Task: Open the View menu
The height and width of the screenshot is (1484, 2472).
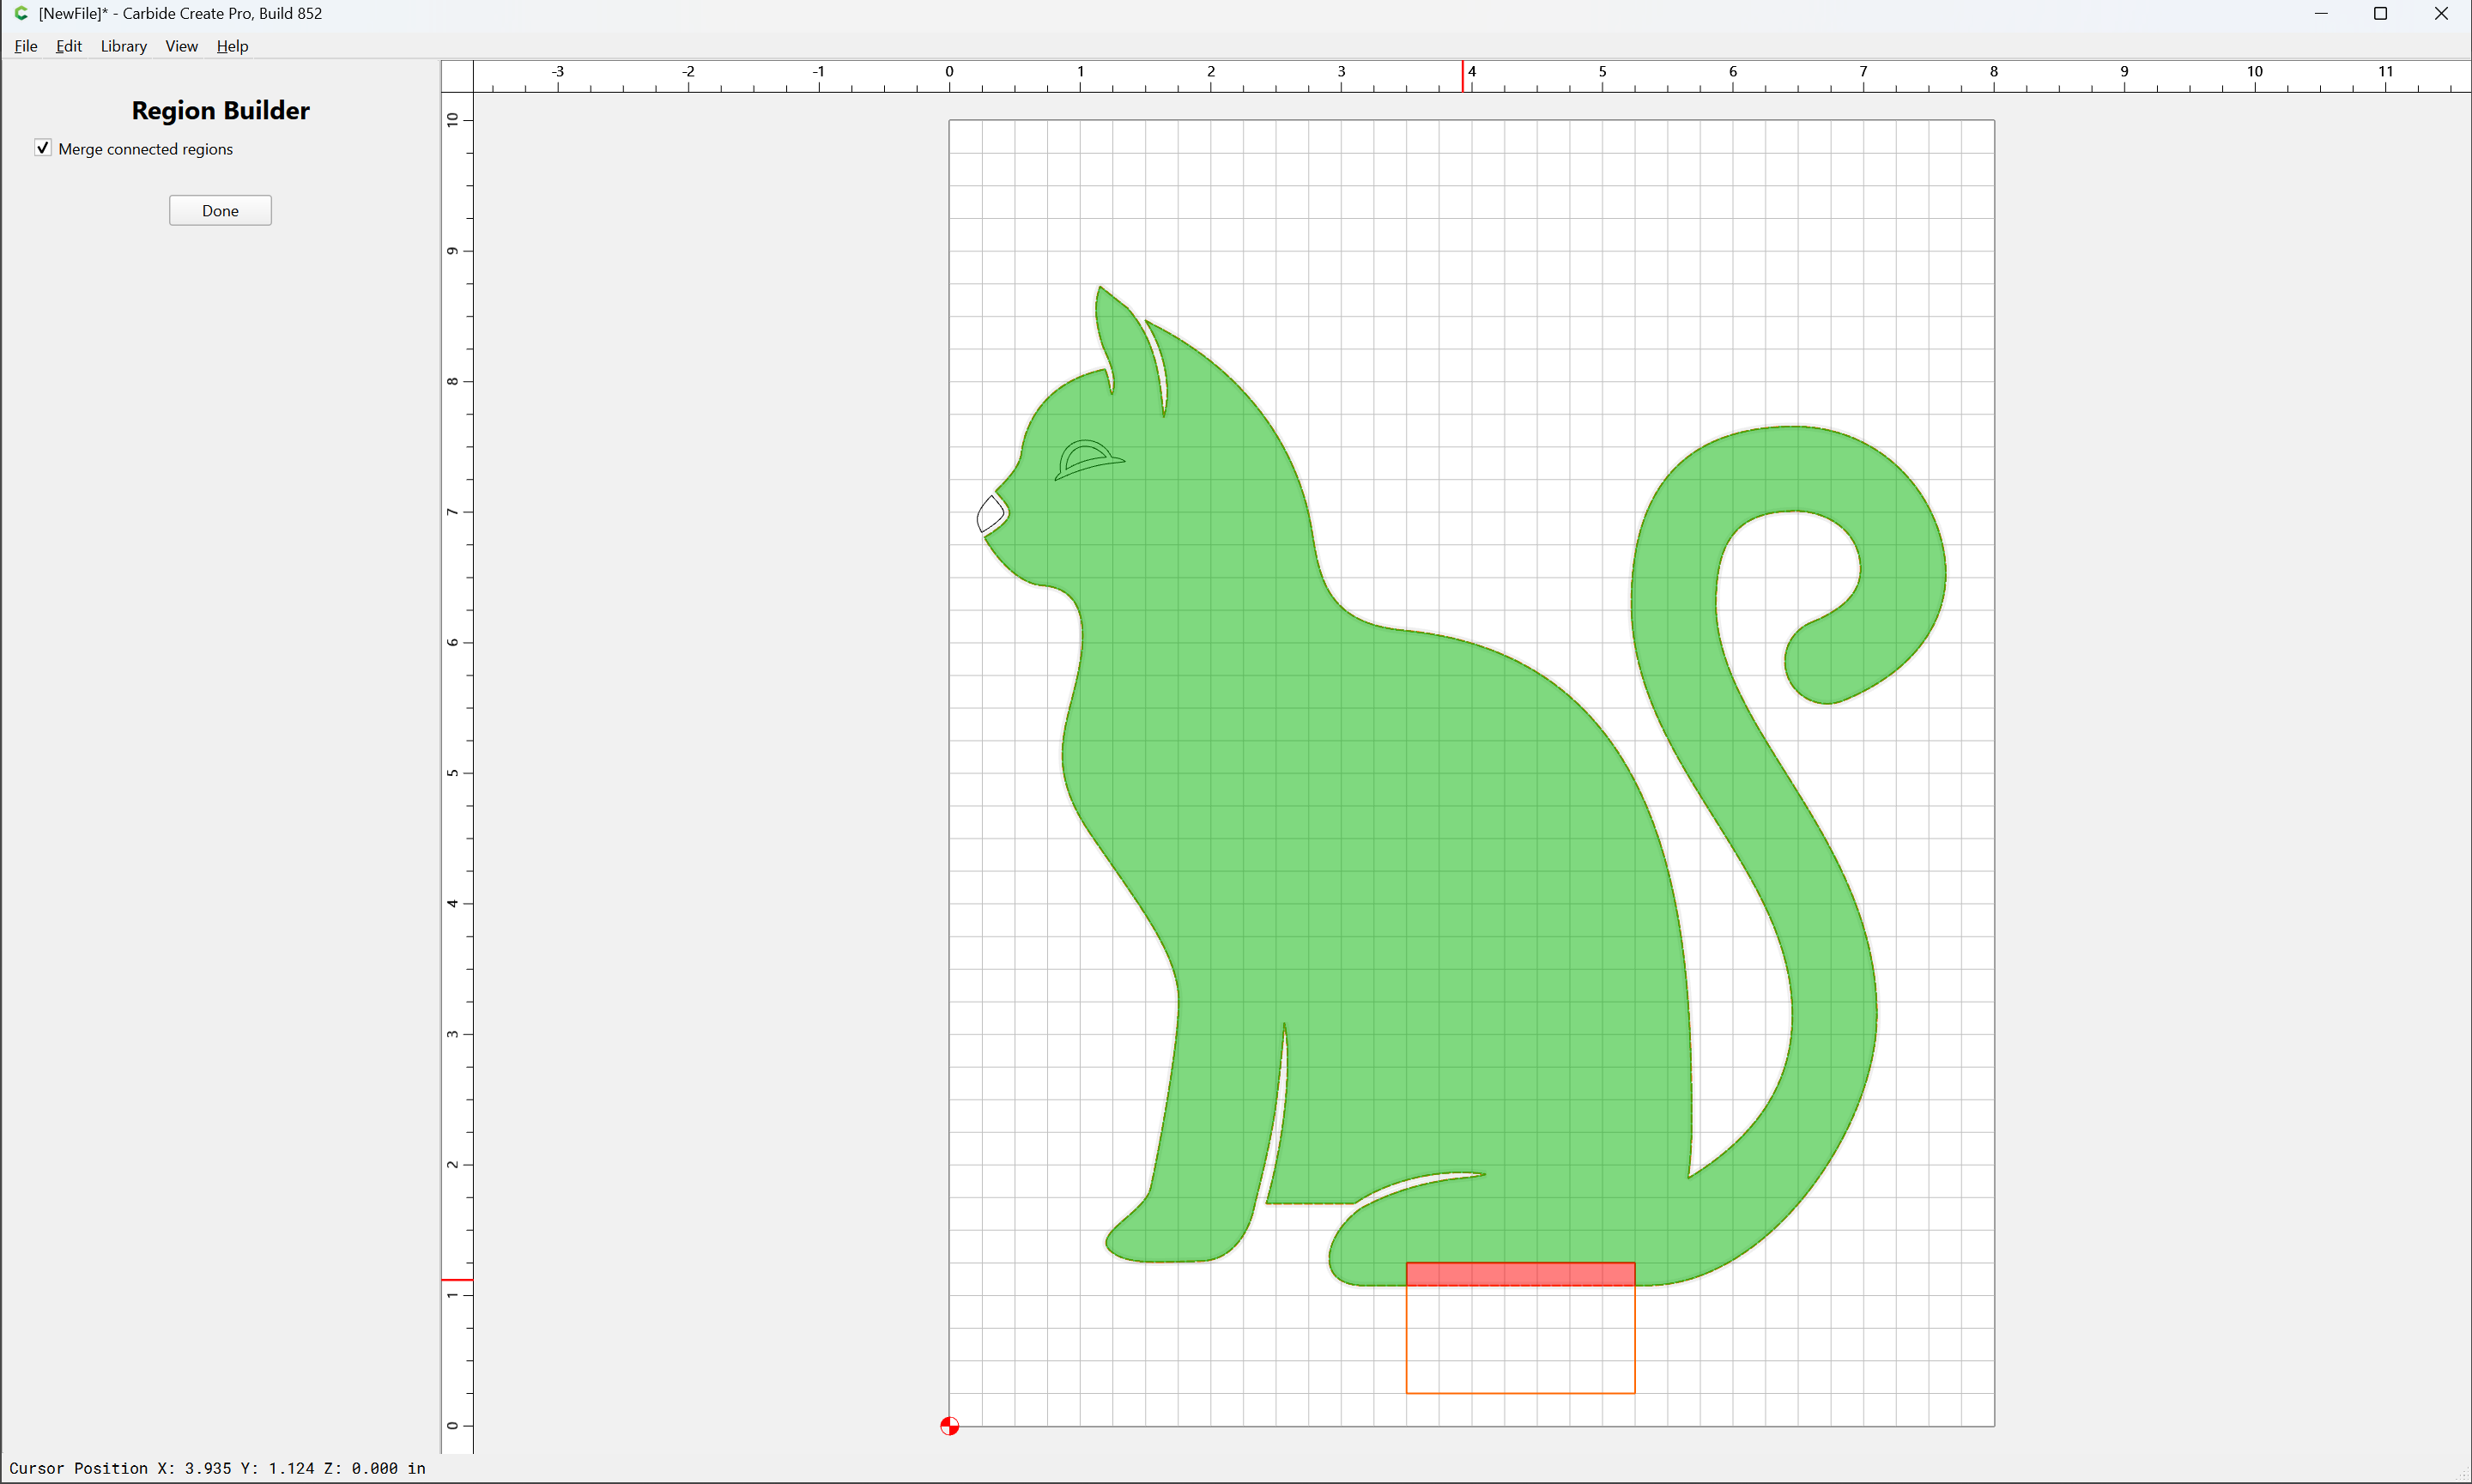Action: pos(181,46)
